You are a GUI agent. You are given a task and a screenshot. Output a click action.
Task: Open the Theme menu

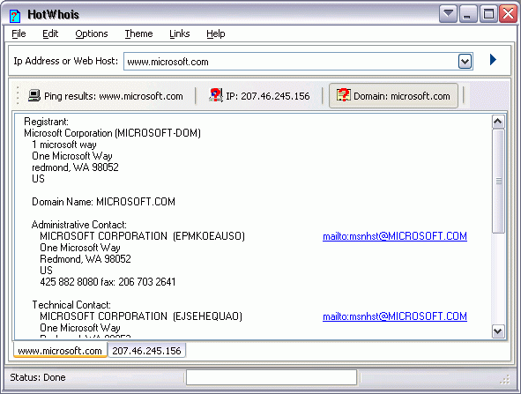tap(138, 33)
